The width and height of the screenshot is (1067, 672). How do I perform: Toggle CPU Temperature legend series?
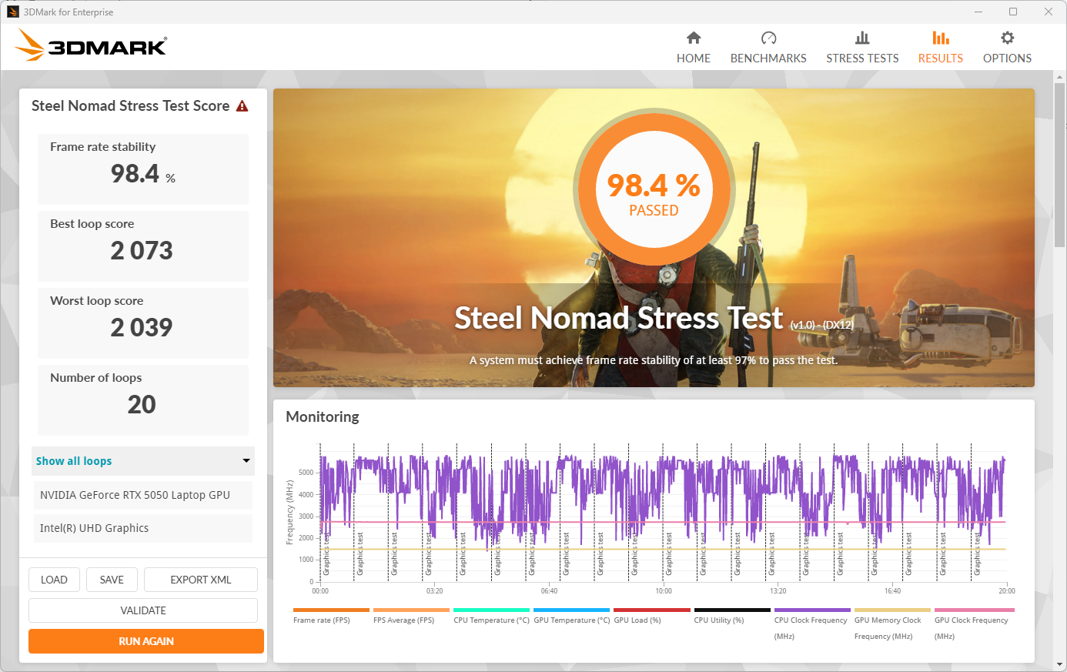coord(491,616)
